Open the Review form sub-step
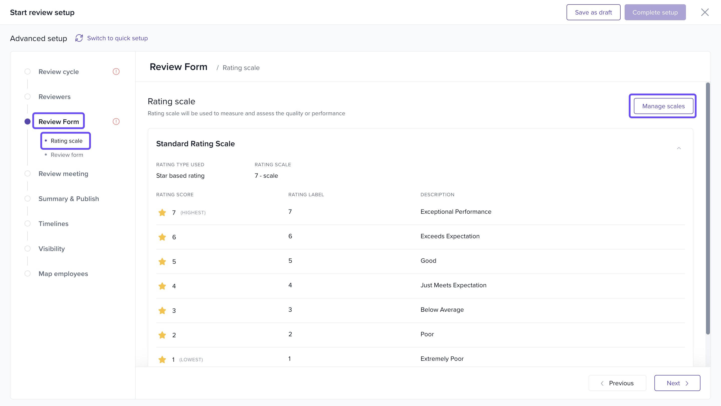This screenshot has width=721, height=406. pyautogui.click(x=67, y=155)
